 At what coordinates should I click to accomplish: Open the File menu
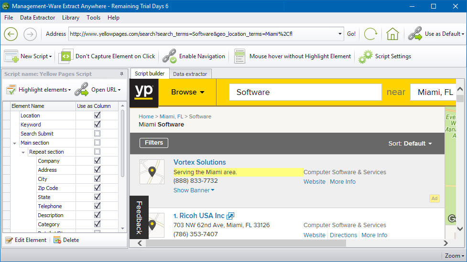(x=9, y=18)
